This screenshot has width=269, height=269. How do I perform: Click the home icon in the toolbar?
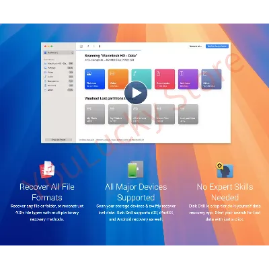point(81,46)
